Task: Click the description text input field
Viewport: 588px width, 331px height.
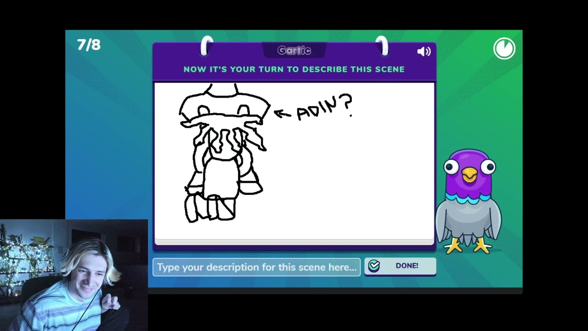Action: [x=257, y=267]
